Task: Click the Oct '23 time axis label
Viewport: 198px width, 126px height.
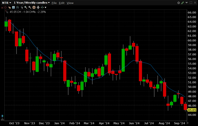Action: pyautogui.click(x=14, y=123)
